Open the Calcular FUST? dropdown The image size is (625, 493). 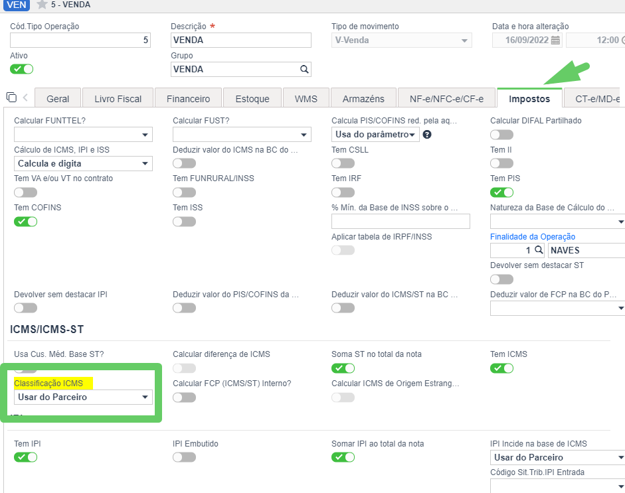pos(242,135)
